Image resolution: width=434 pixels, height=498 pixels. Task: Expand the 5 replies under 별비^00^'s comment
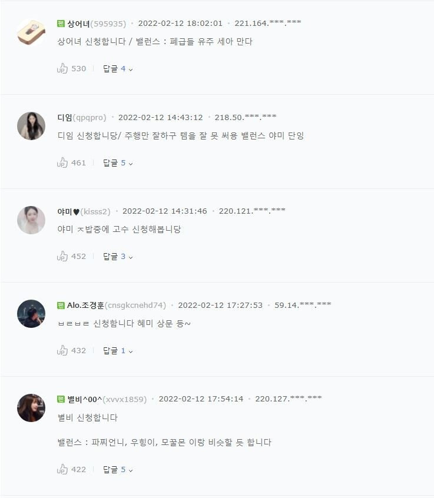coord(118,469)
